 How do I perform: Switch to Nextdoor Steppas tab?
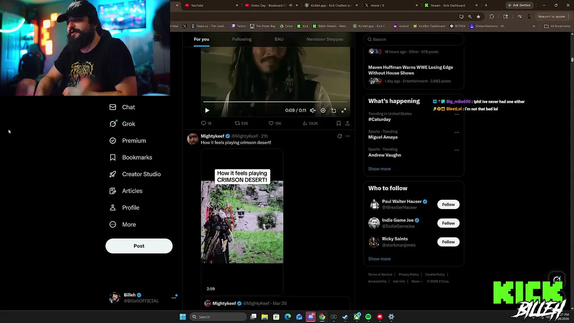coord(325,39)
